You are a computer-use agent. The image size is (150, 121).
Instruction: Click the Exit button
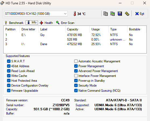[140, 14]
